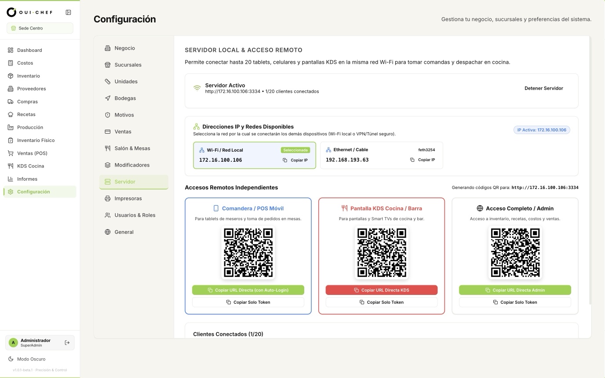Select the Wi-Fi / Red Local network card

click(255, 155)
